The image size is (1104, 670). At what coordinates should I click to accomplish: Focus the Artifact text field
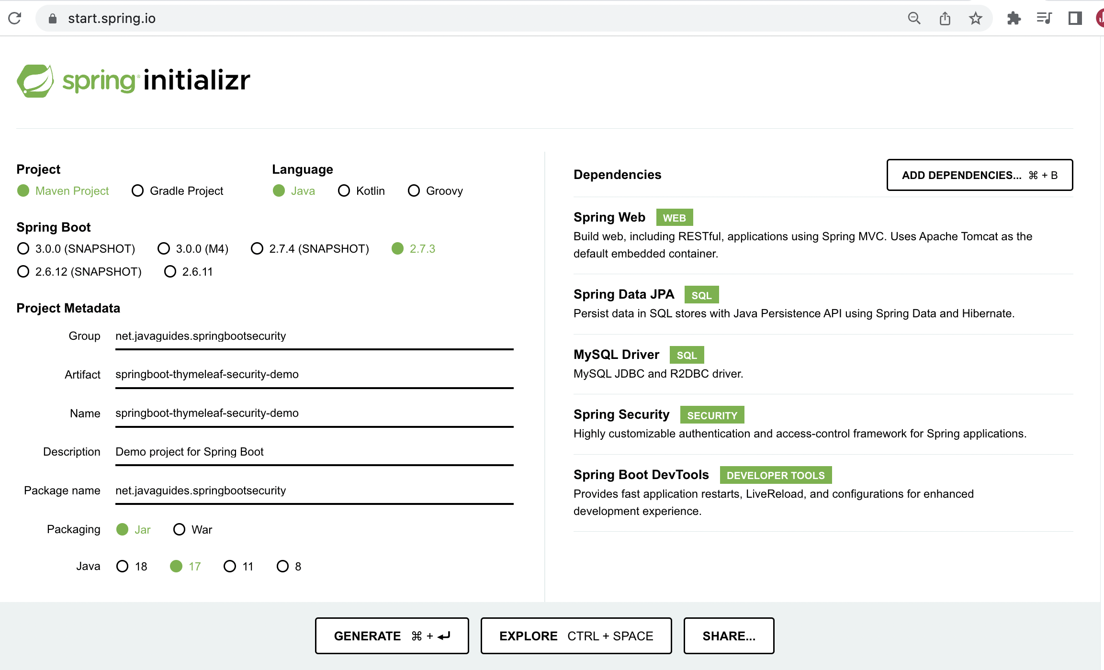coord(314,375)
